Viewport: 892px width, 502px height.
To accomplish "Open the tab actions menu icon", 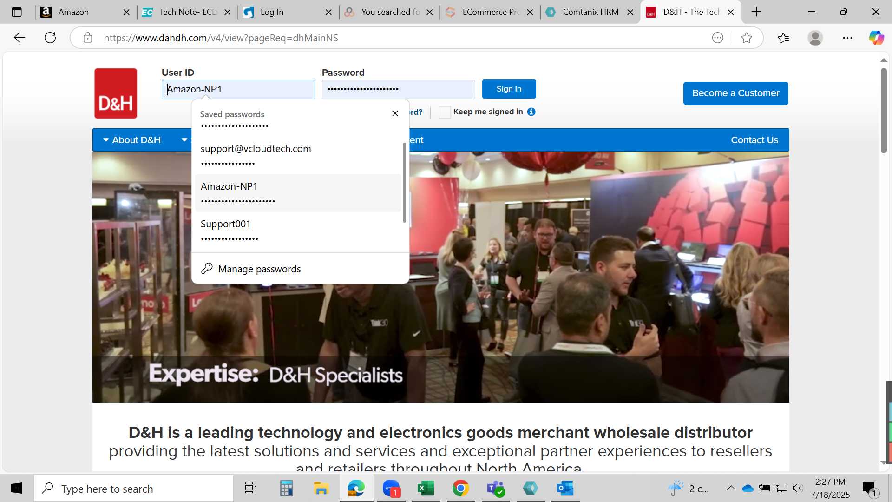I will click(17, 12).
